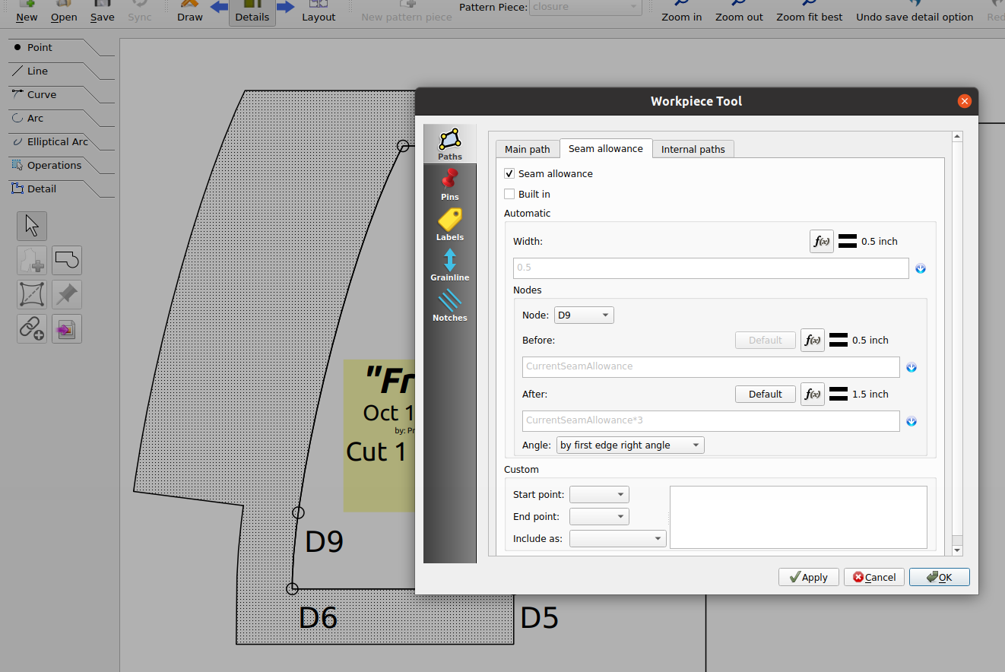Enable the Built in checkbox
Viewport: 1005px width, 672px height.
[x=509, y=195]
